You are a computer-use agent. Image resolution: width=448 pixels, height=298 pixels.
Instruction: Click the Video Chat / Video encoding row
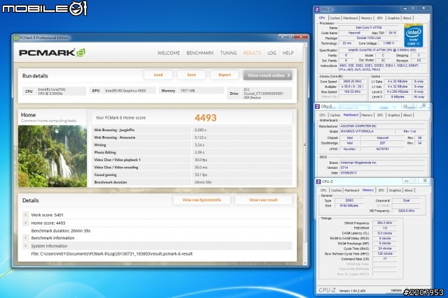(x=192, y=167)
